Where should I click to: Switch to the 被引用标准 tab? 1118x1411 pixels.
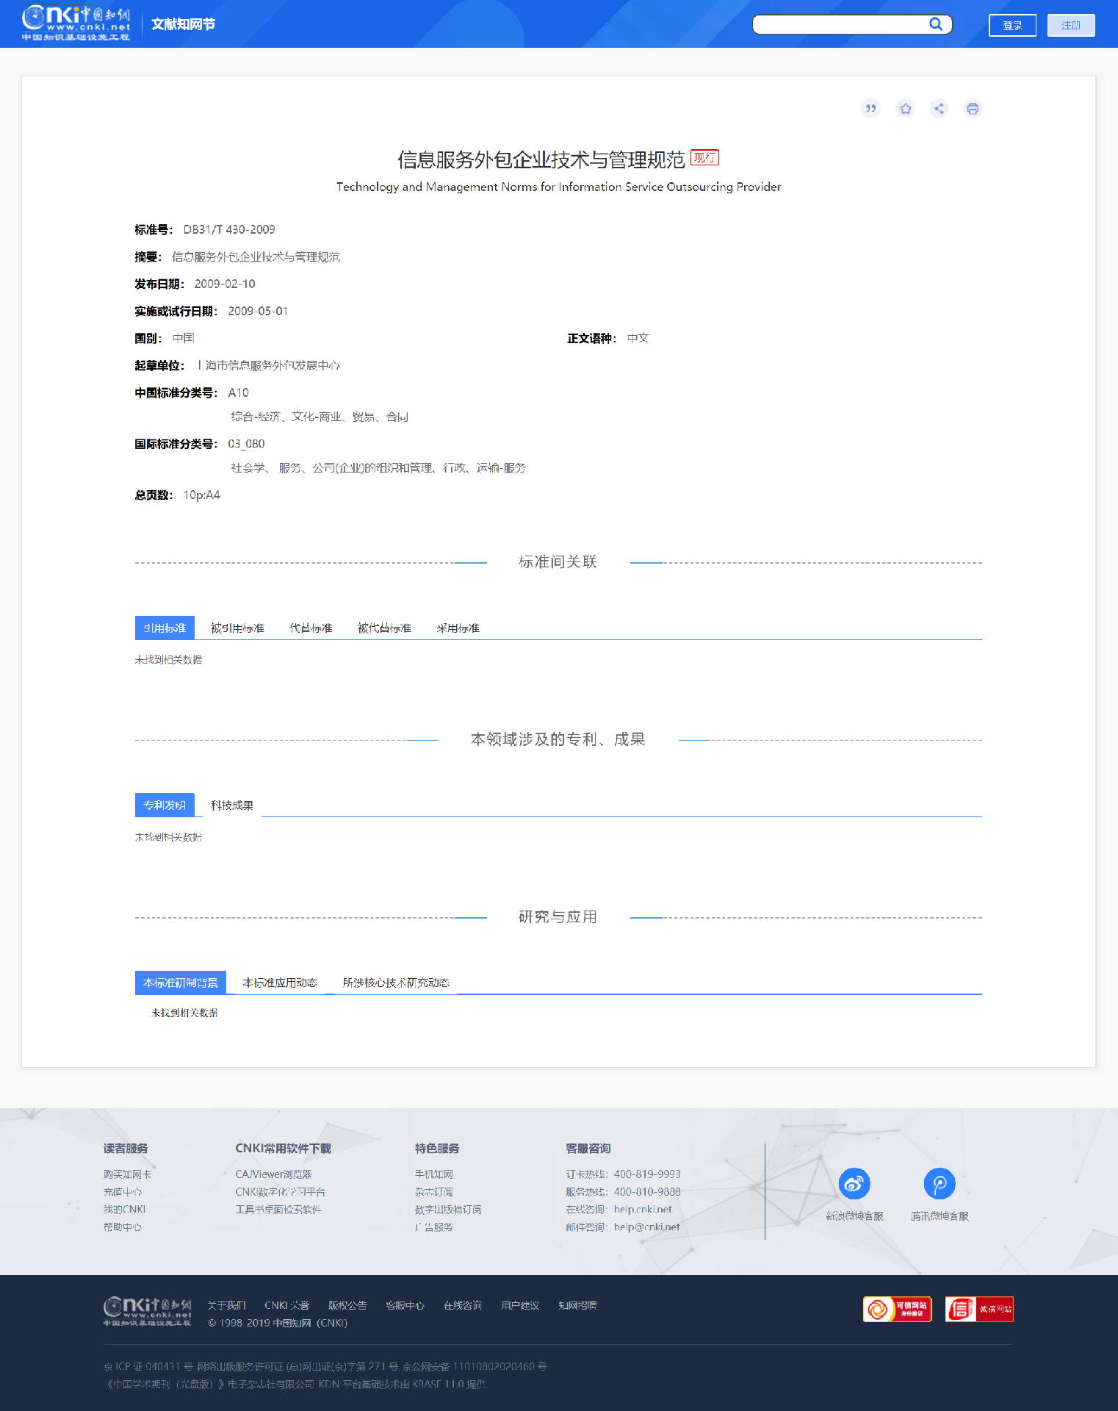(237, 628)
